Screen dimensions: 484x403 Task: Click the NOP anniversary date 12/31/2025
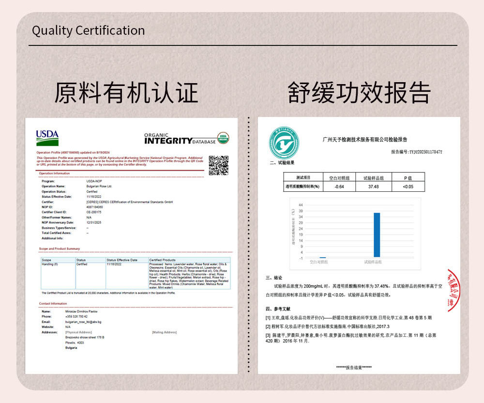coord(94,222)
